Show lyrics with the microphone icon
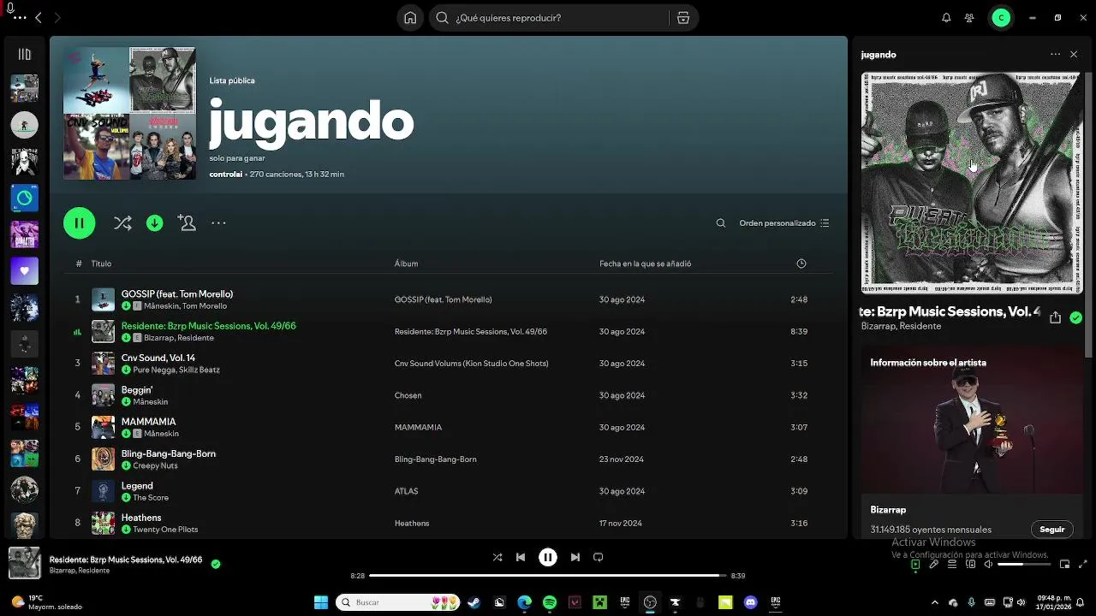Image resolution: width=1096 pixels, height=616 pixels. (934, 565)
